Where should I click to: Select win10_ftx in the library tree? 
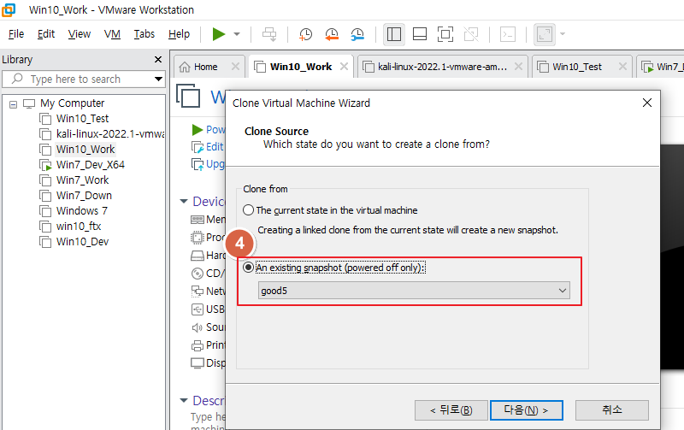(x=79, y=227)
